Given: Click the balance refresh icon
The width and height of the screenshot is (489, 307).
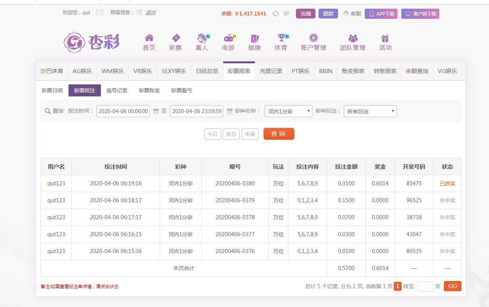Looking at the screenshot, I should [x=276, y=14].
